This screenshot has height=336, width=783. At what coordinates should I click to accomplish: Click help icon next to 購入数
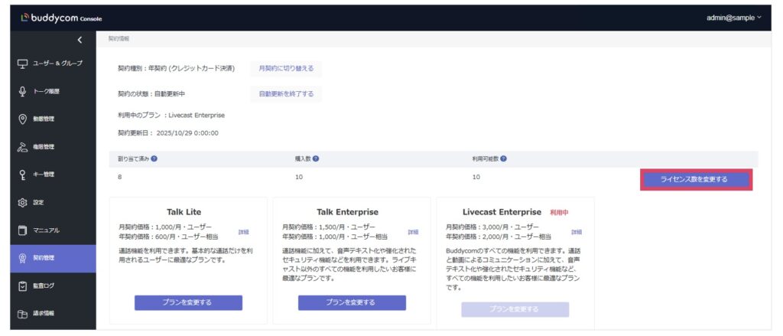316,159
